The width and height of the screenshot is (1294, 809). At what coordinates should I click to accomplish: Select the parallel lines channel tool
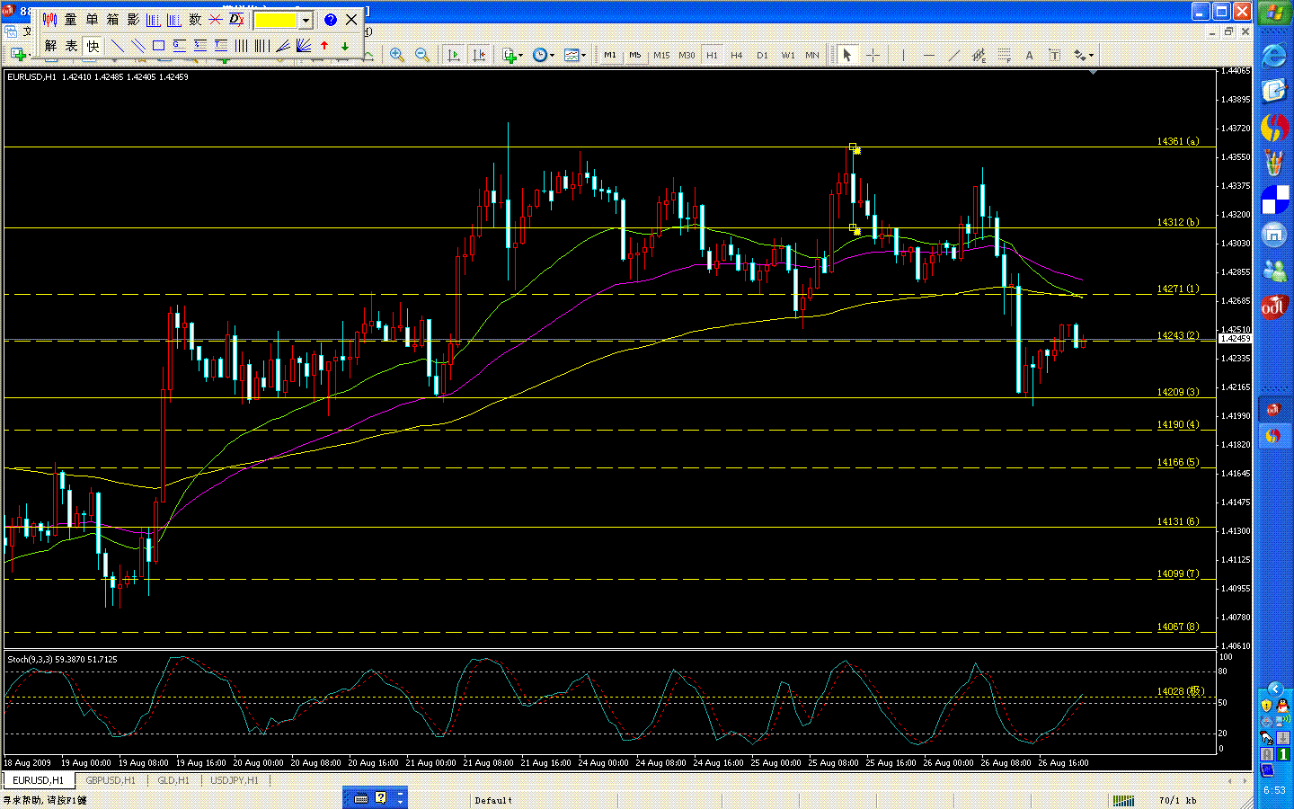click(x=137, y=46)
